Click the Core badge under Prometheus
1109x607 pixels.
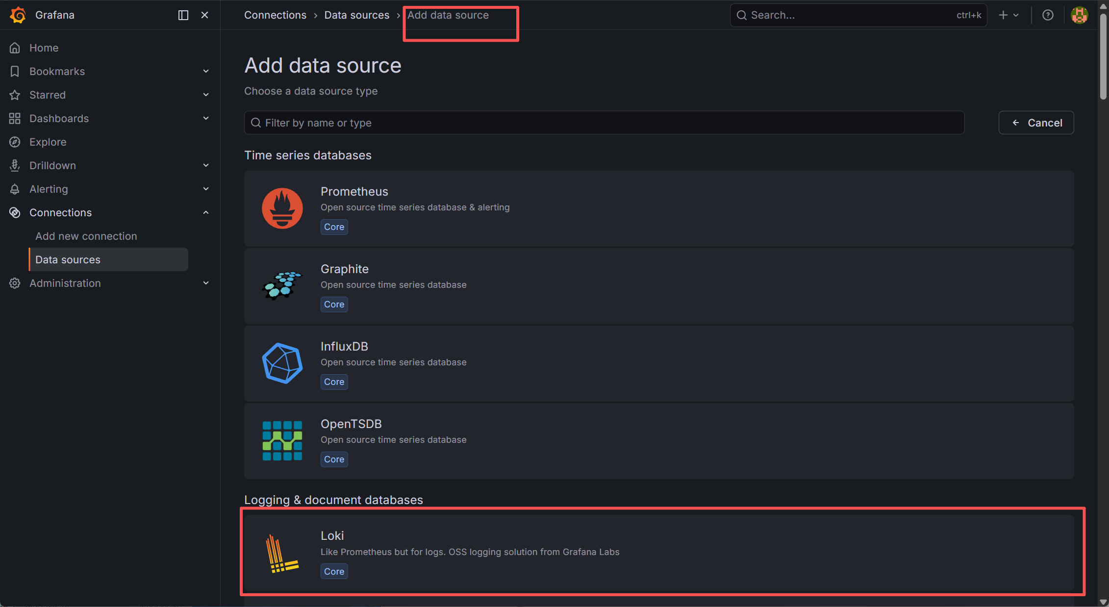coord(334,227)
